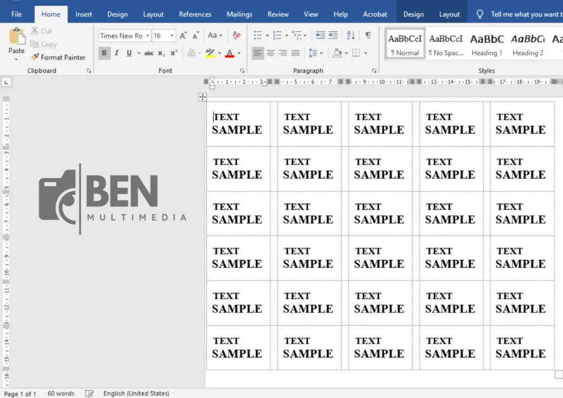This screenshot has width=563, height=398.
Task: Toggle italic formatting on
Action: tap(116, 53)
